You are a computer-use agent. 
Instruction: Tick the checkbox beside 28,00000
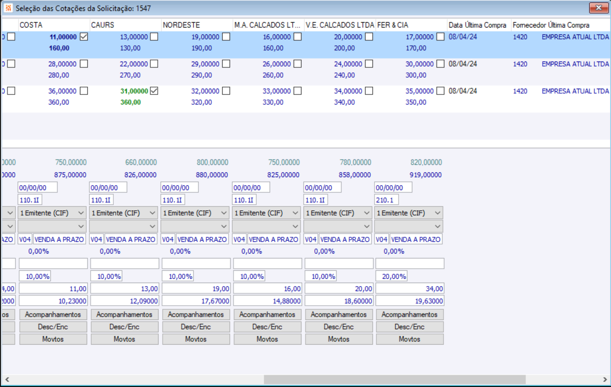pos(84,64)
